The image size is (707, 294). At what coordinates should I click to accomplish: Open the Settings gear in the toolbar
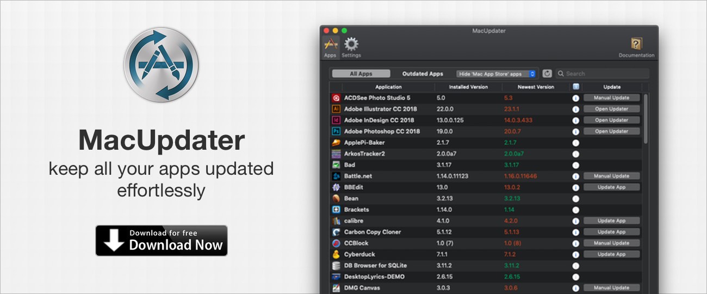(351, 47)
